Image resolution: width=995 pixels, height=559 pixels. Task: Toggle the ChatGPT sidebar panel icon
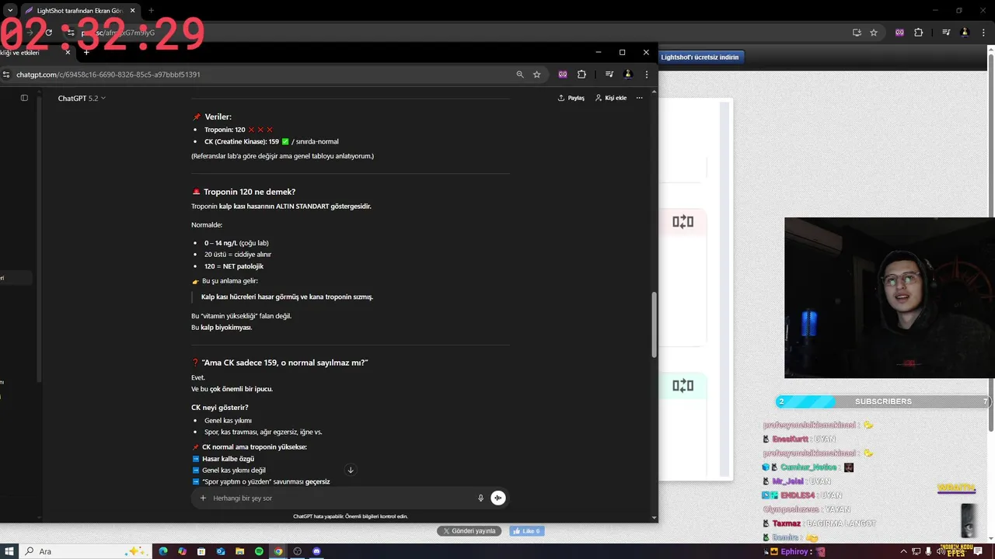tap(24, 98)
